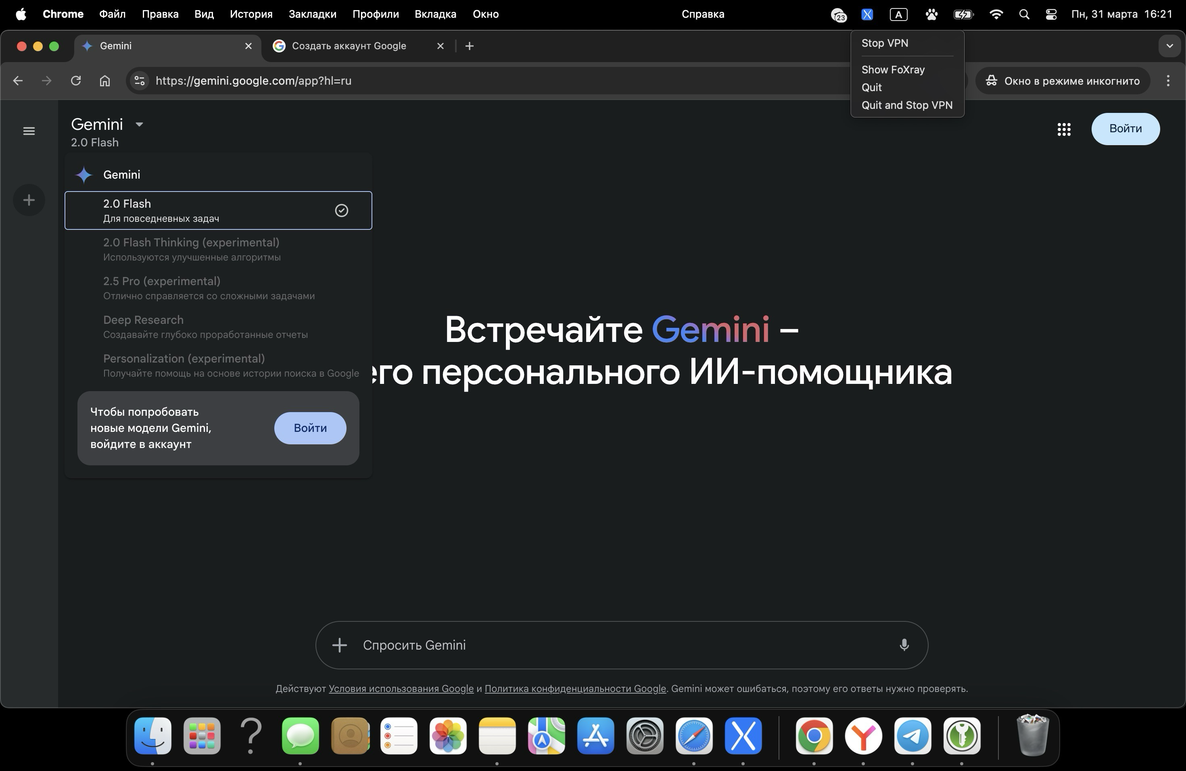Open the Chrome three-dot menu
This screenshot has height=771, width=1186.
pyautogui.click(x=1168, y=81)
